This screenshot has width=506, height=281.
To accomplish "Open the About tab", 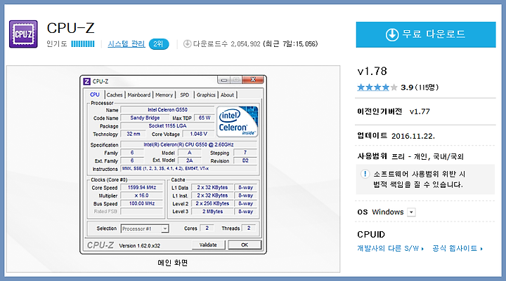I will [x=227, y=95].
